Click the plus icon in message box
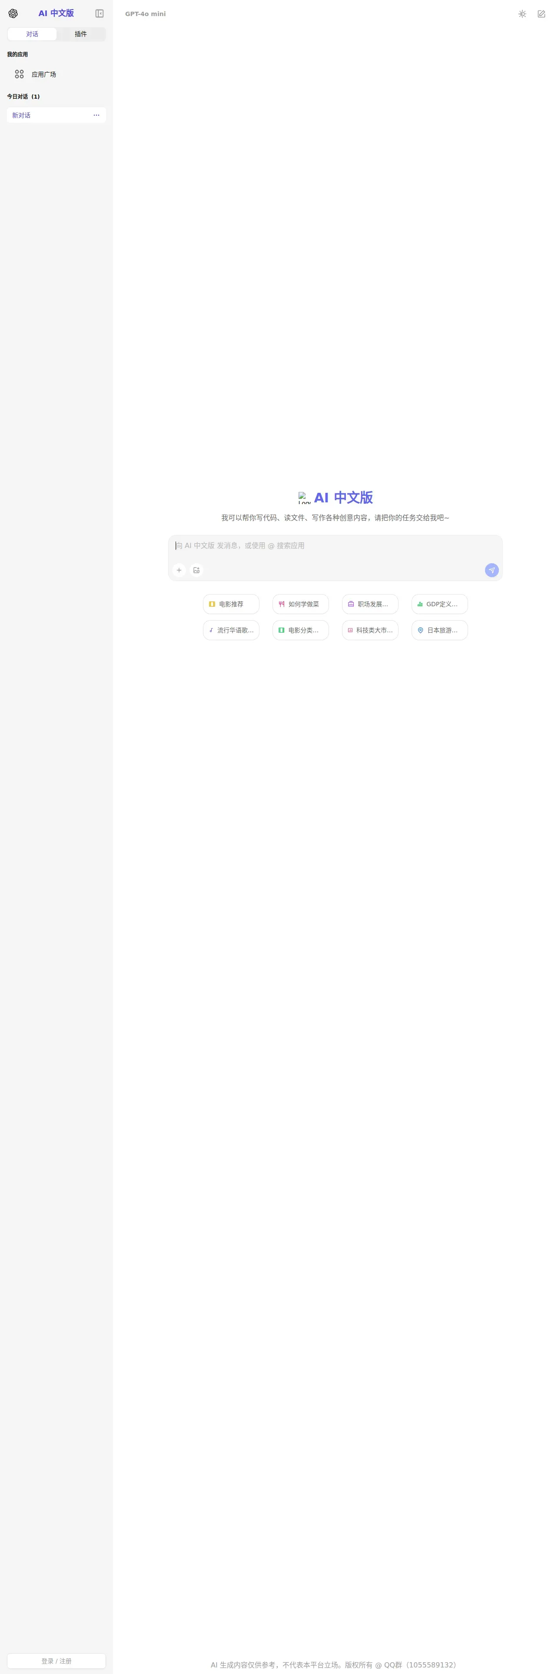The height and width of the screenshot is (1674, 558). pos(179,570)
